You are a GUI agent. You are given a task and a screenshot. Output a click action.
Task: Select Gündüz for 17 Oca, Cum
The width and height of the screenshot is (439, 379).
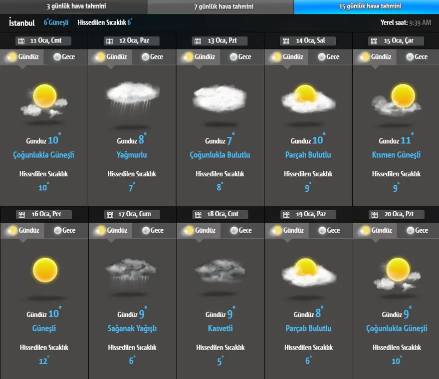(111, 230)
